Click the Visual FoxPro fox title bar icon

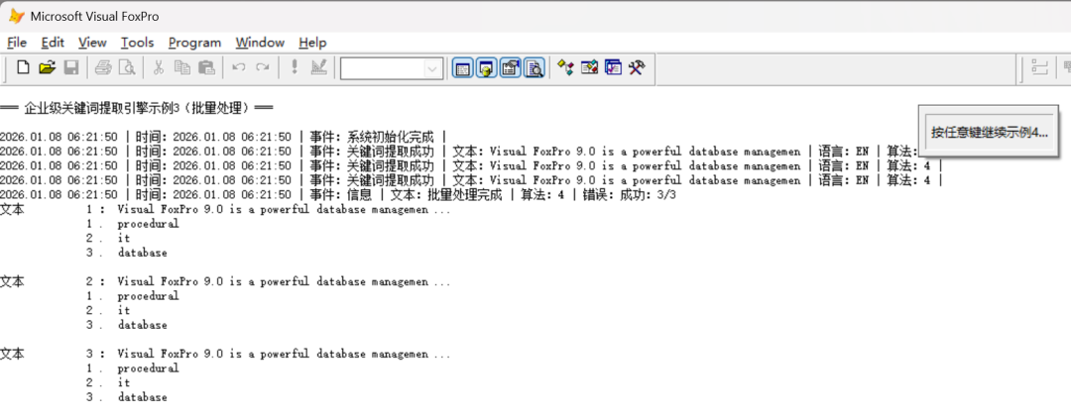(17, 16)
